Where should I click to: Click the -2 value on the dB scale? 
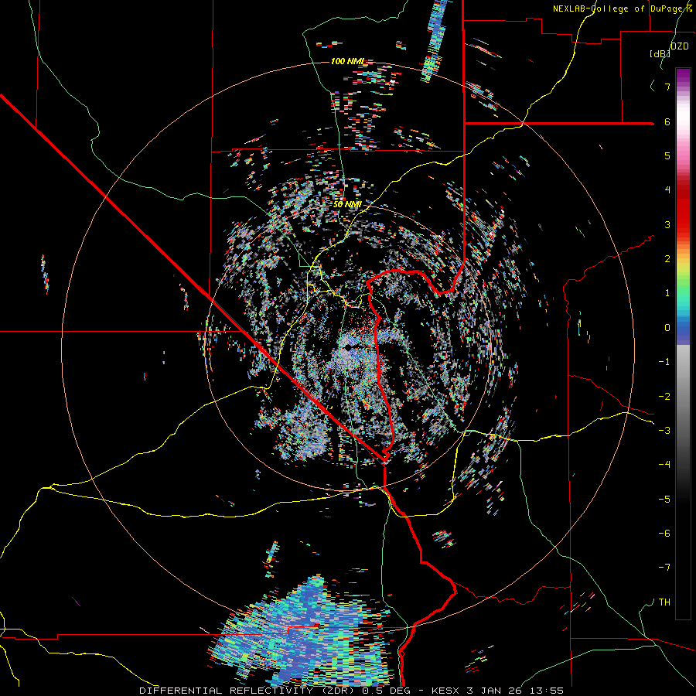[664, 397]
